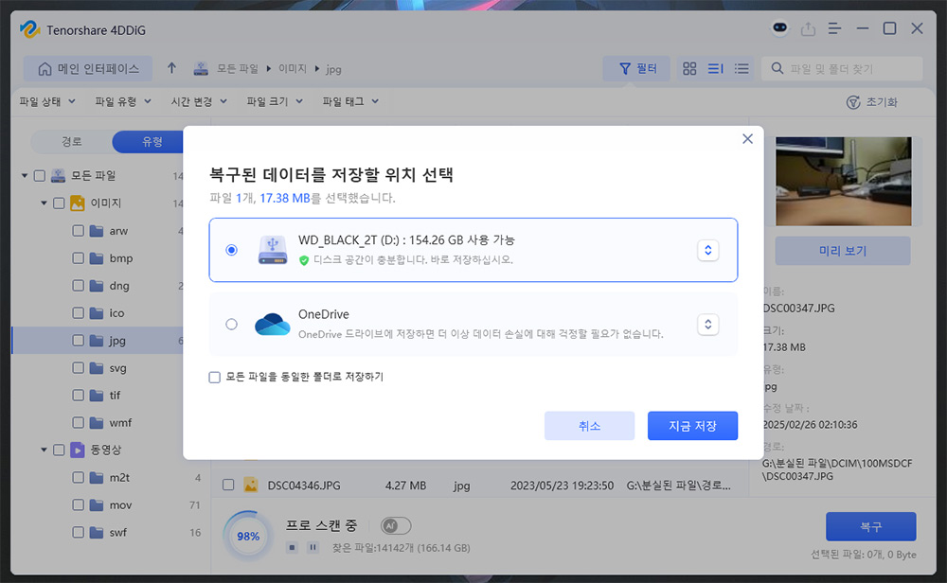
Task: Open the 파일 크기 dropdown
Action: (x=275, y=101)
